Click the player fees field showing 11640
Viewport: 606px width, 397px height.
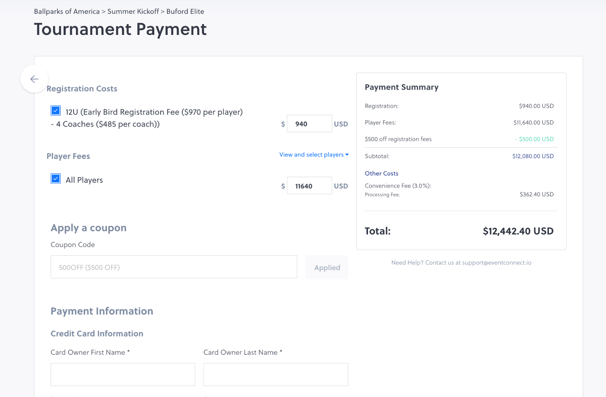pos(309,186)
